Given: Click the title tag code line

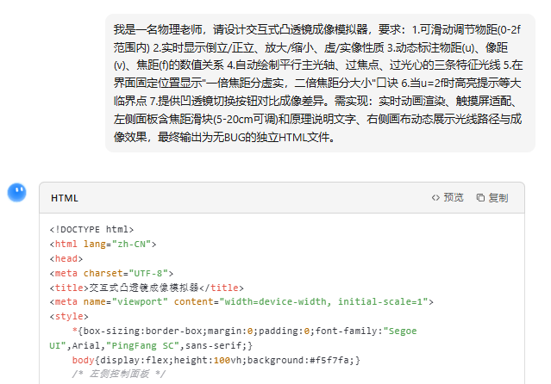Looking at the screenshot, I should click(x=147, y=288).
